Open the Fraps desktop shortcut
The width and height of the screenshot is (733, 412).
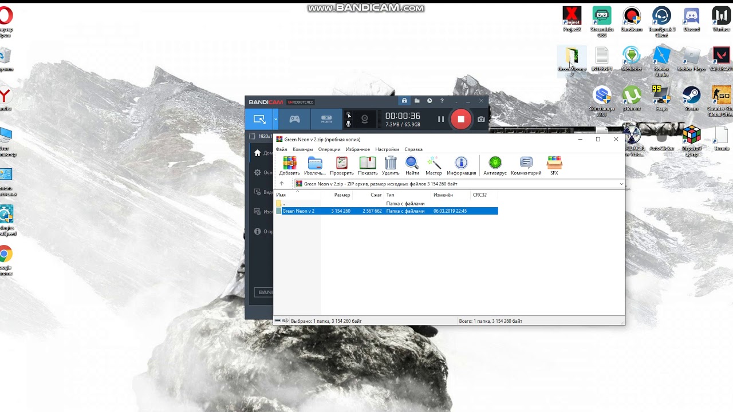[x=661, y=98]
